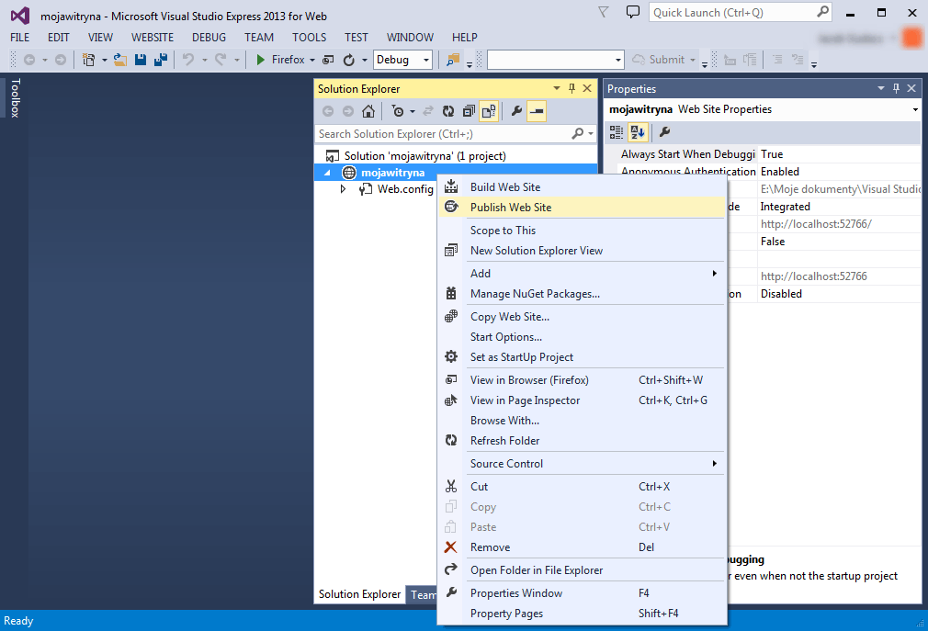This screenshot has height=631, width=928.
Task: Select the Solution 'mojawitryna' tree node
Action: [x=424, y=156]
